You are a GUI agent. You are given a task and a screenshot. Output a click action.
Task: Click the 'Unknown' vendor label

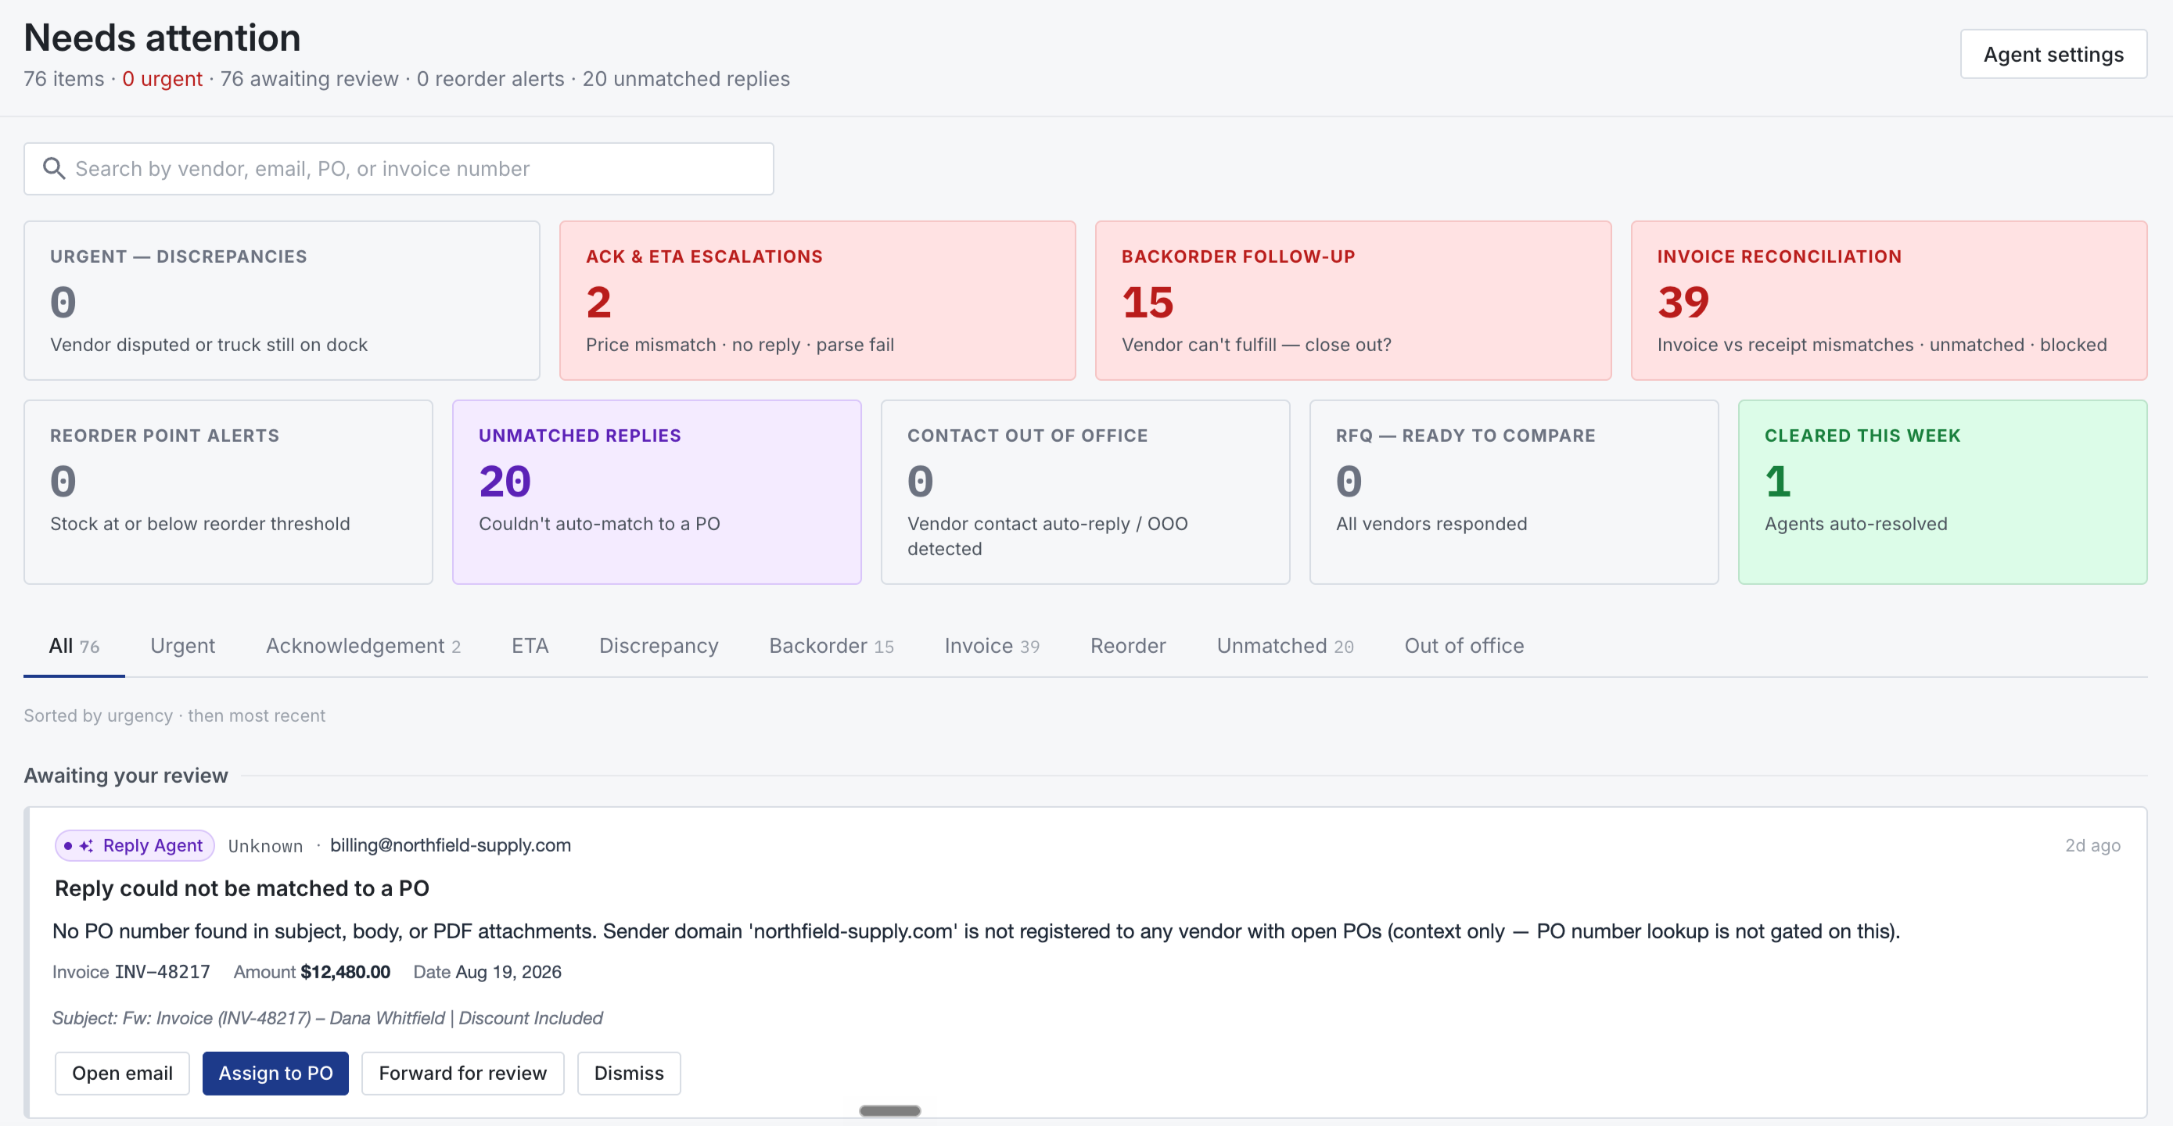click(x=265, y=846)
